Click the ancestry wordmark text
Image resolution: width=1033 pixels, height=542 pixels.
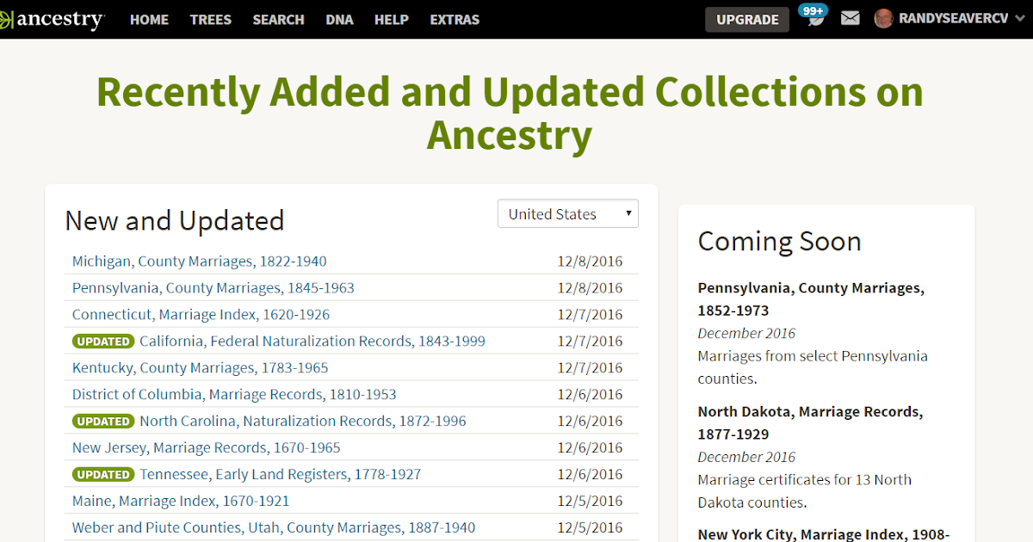coord(60,19)
